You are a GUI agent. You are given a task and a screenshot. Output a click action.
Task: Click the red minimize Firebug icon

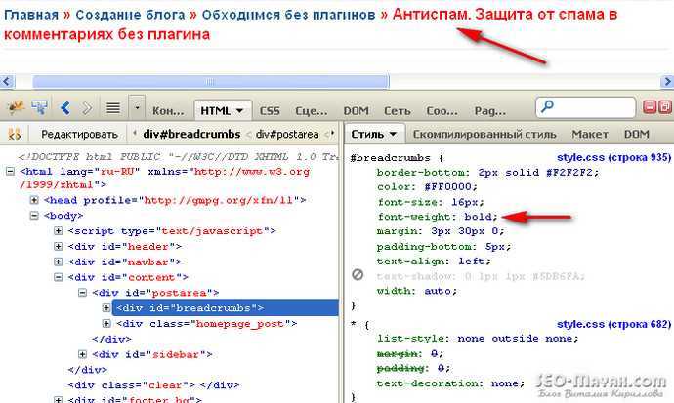(649, 107)
